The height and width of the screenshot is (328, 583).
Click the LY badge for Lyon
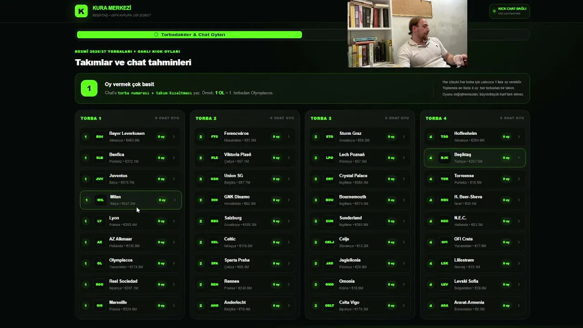tap(99, 221)
